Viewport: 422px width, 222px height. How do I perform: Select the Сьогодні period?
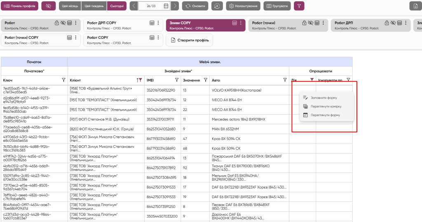117,6
